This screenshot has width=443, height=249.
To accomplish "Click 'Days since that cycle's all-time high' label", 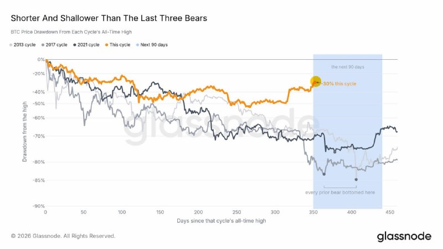I will pyautogui.click(x=221, y=221).
